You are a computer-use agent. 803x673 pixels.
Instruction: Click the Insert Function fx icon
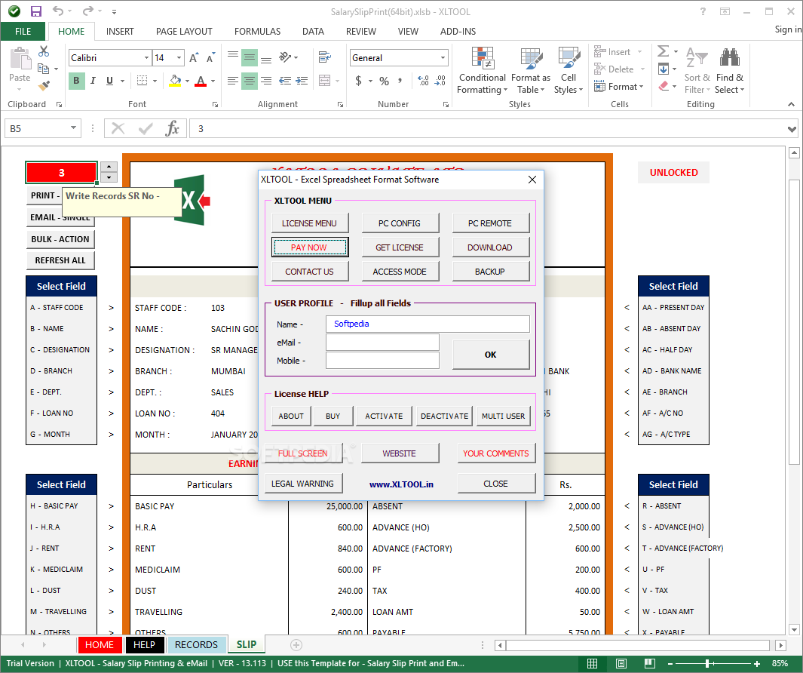coord(173,128)
